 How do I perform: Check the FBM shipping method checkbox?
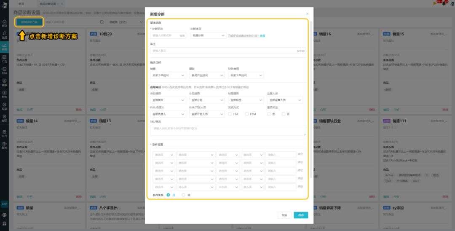(247, 114)
